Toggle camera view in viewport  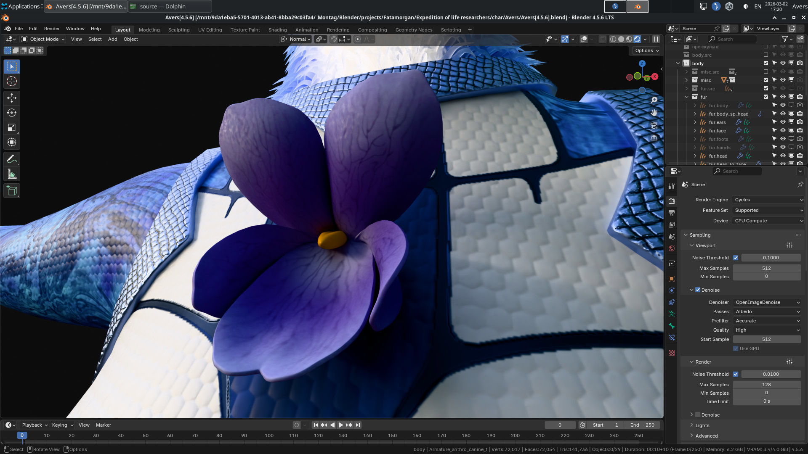coord(654,125)
